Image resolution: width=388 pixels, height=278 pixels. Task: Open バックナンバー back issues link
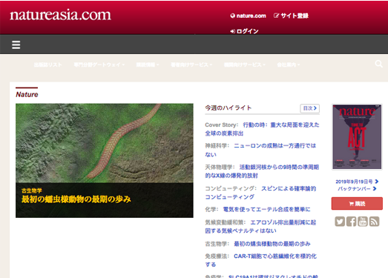357,189
